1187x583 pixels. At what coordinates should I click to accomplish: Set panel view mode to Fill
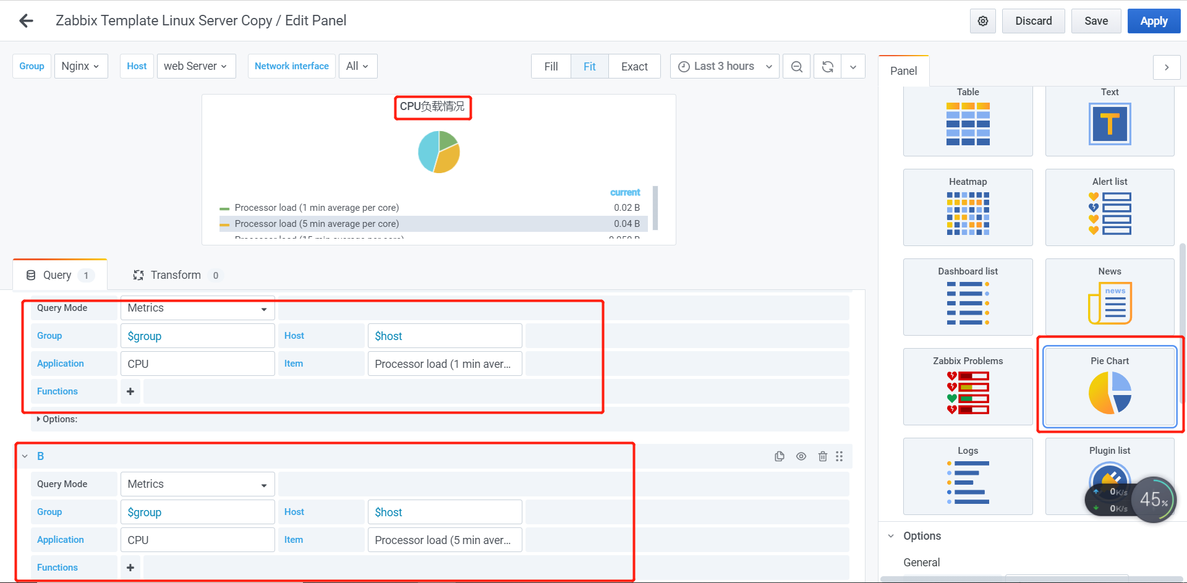(551, 66)
